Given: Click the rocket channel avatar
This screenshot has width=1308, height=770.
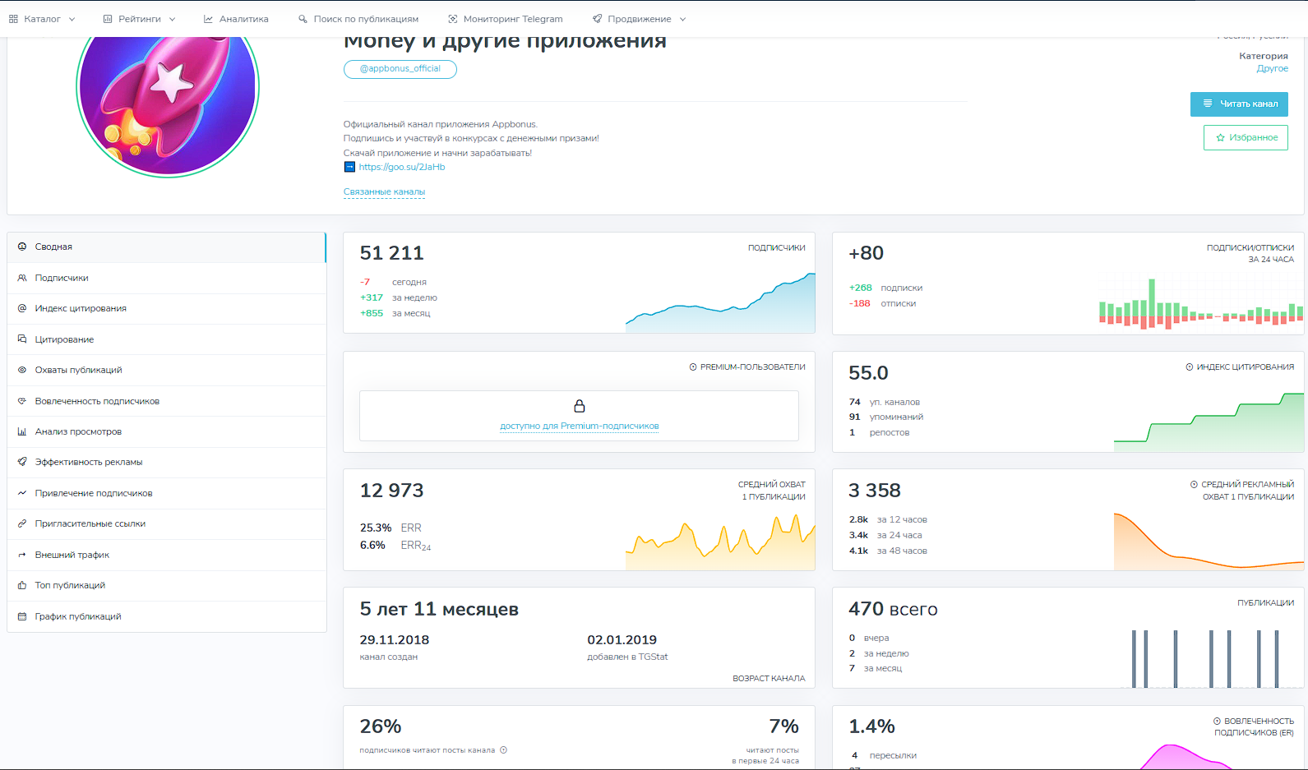Looking at the screenshot, I should pyautogui.click(x=168, y=89).
